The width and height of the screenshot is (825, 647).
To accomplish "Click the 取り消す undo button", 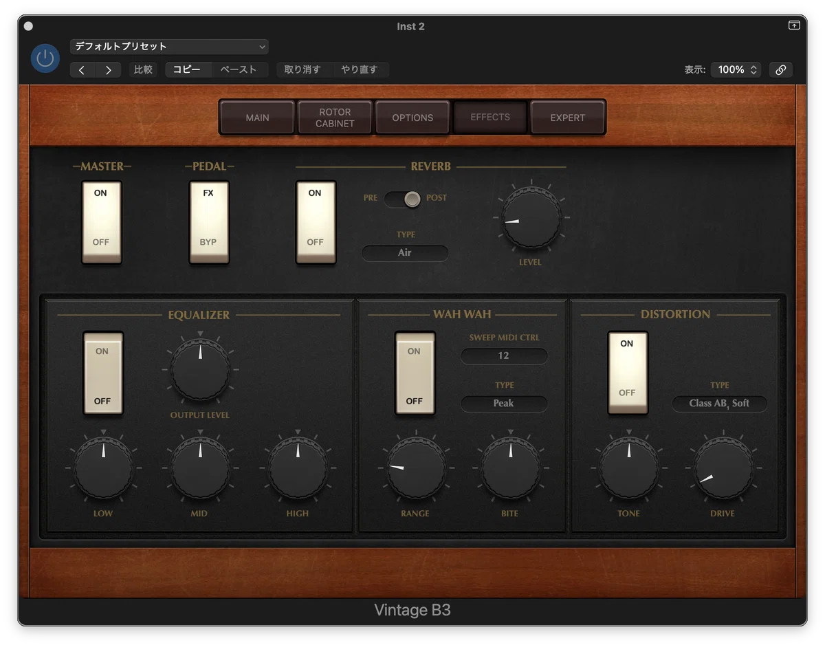I will [303, 69].
